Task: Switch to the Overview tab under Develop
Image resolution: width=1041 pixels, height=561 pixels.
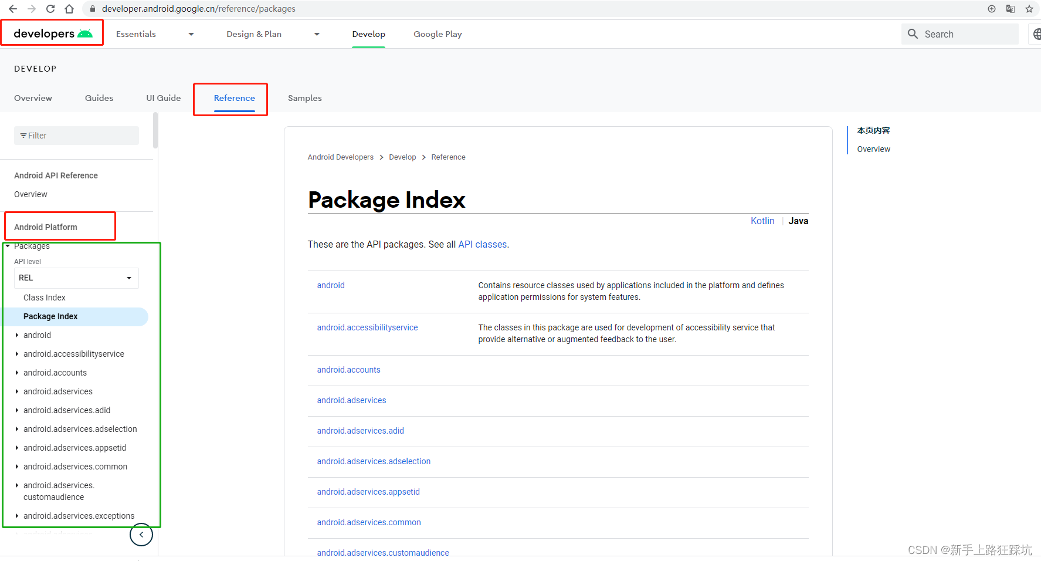Action: (33, 98)
